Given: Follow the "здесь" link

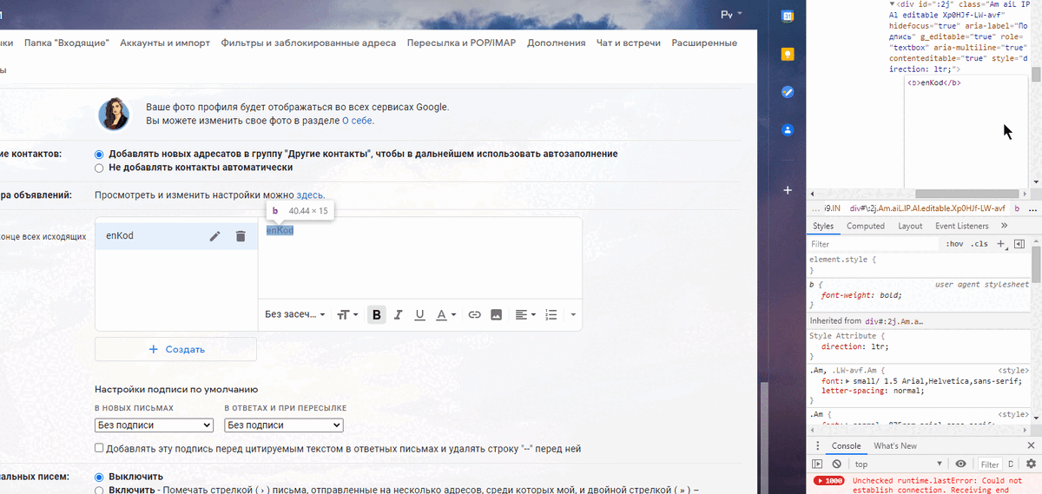Looking at the screenshot, I should coord(310,195).
